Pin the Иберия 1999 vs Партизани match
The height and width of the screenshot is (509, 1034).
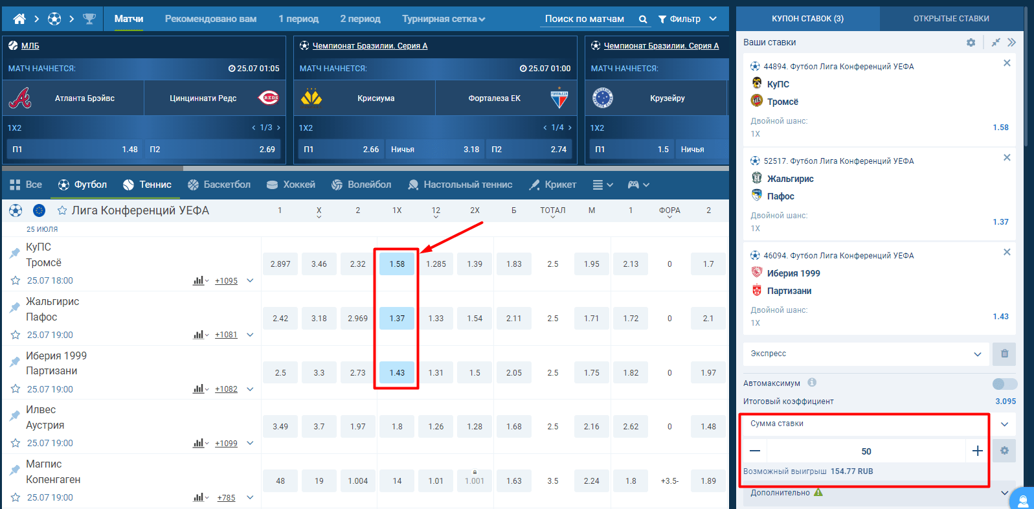tap(15, 362)
